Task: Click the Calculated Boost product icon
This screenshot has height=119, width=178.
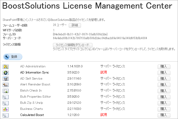Action: (x=6, y=115)
